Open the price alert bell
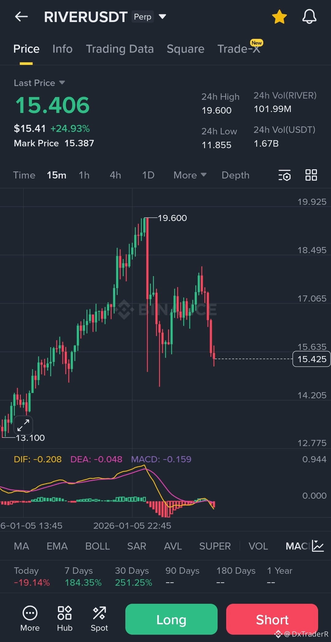 click(x=309, y=17)
